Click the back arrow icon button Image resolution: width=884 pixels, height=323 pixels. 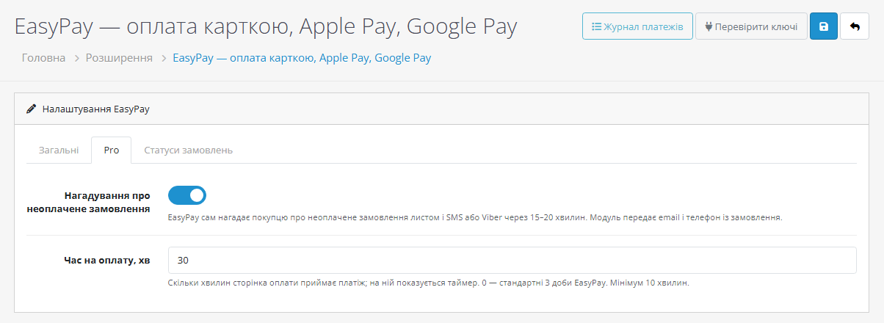[x=855, y=26]
